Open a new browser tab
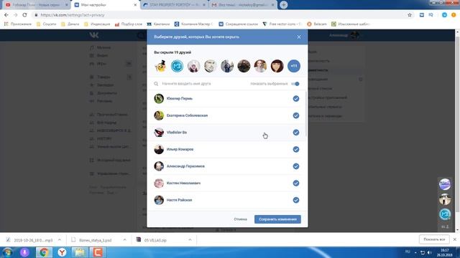The height and width of the screenshot is (258, 460). [x=284, y=5]
